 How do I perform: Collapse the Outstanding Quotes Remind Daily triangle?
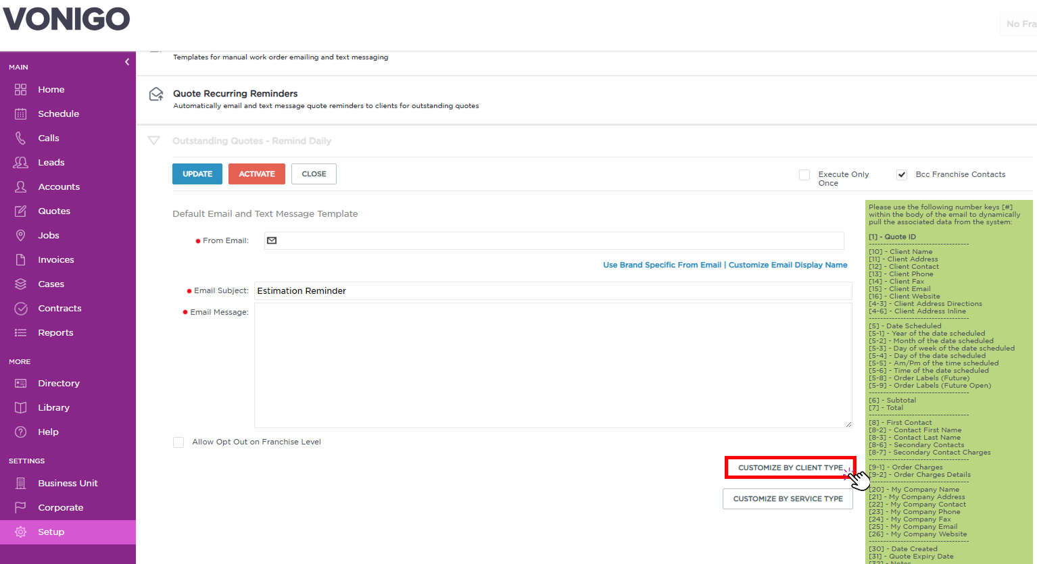point(154,140)
